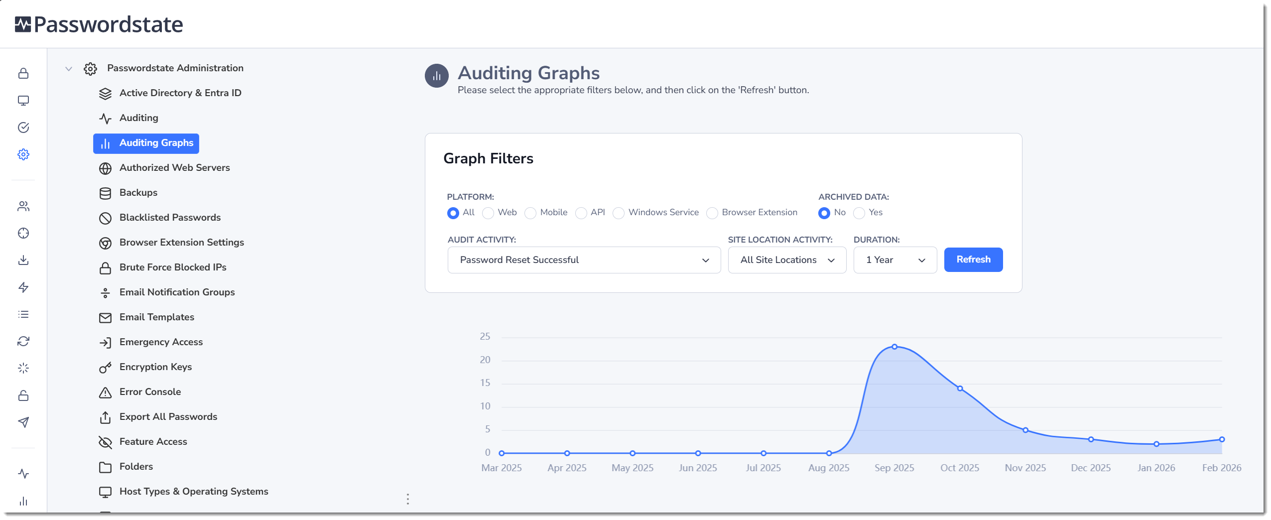
Task: Click the Passwordstate logo
Action: (x=99, y=24)
